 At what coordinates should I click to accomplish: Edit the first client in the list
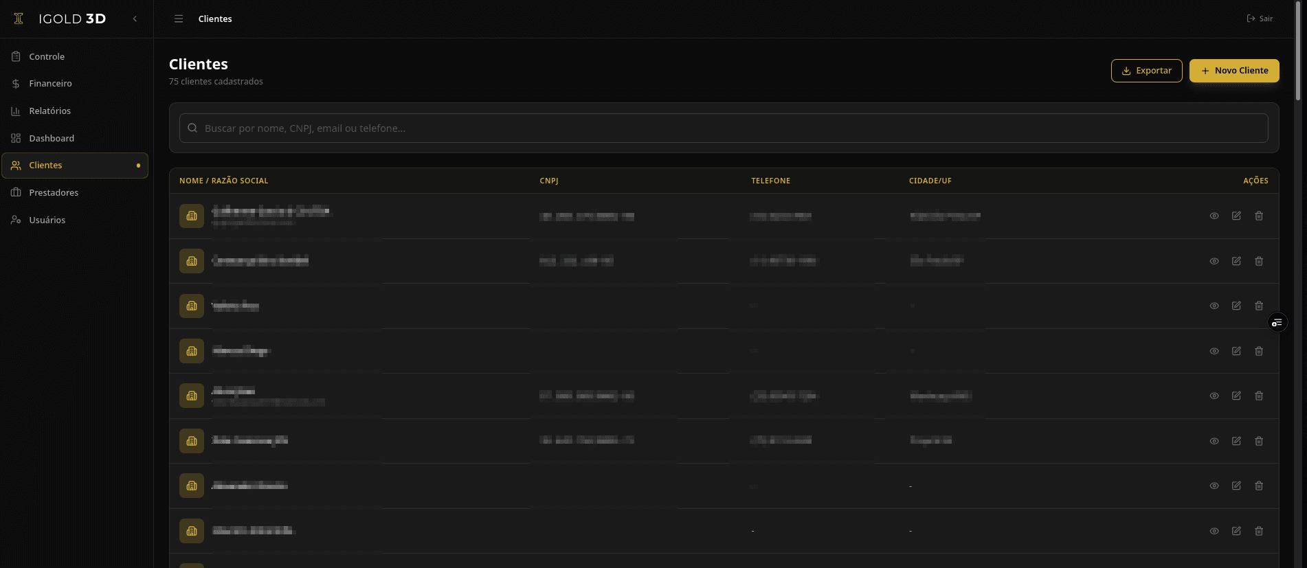click(x=1236, y=216)
